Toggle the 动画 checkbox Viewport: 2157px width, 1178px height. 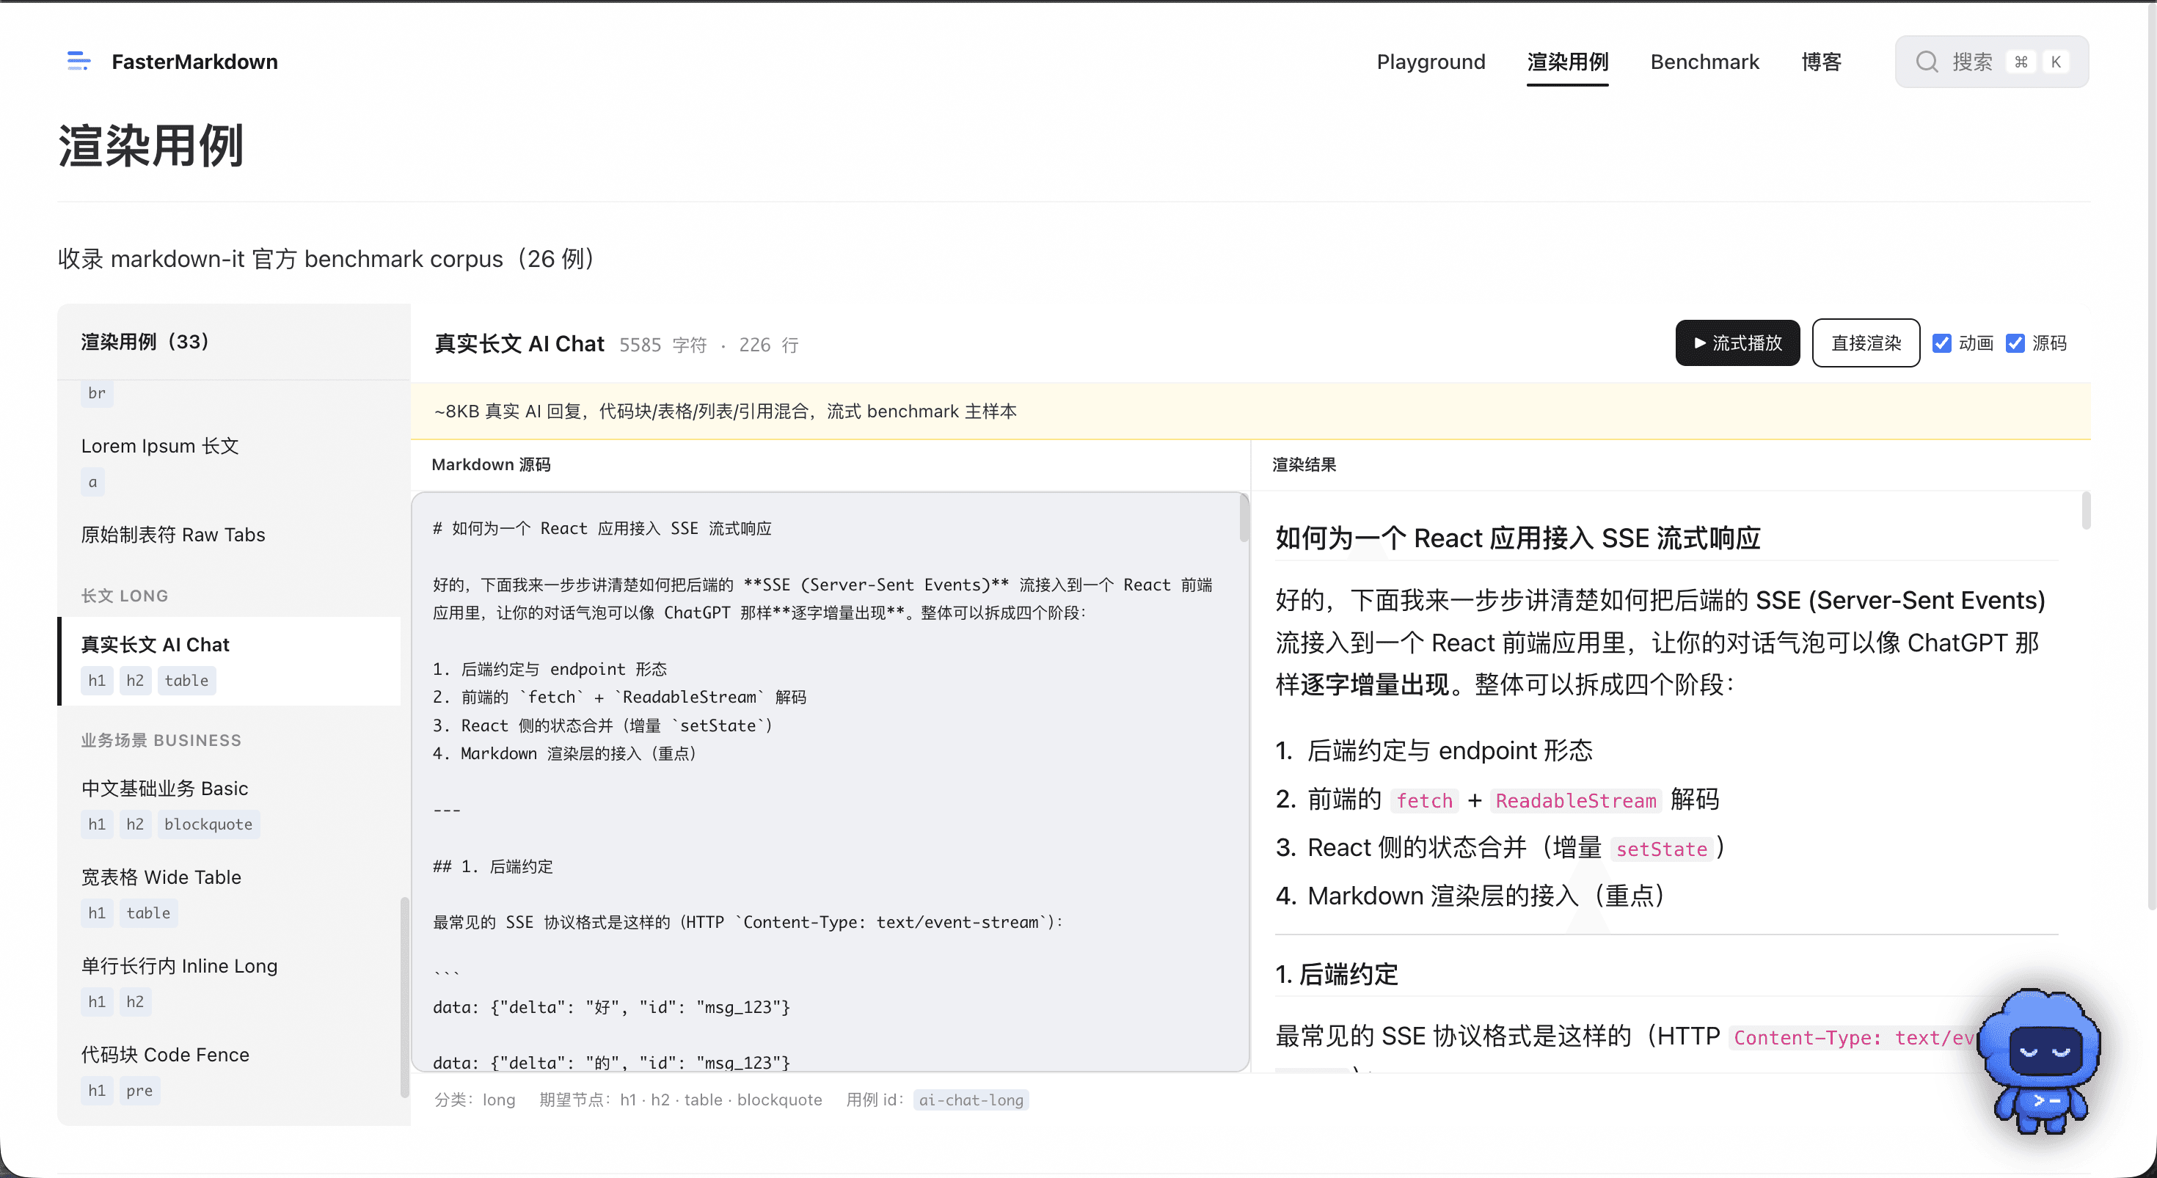point(1942,343)
